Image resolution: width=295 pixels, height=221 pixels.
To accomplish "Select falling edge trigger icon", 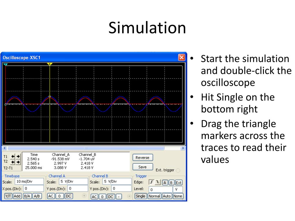I will click(x=158, y=182).
